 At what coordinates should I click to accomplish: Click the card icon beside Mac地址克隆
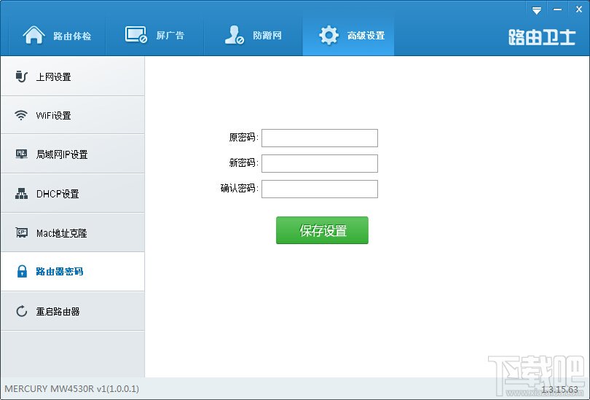coord(21,232)
